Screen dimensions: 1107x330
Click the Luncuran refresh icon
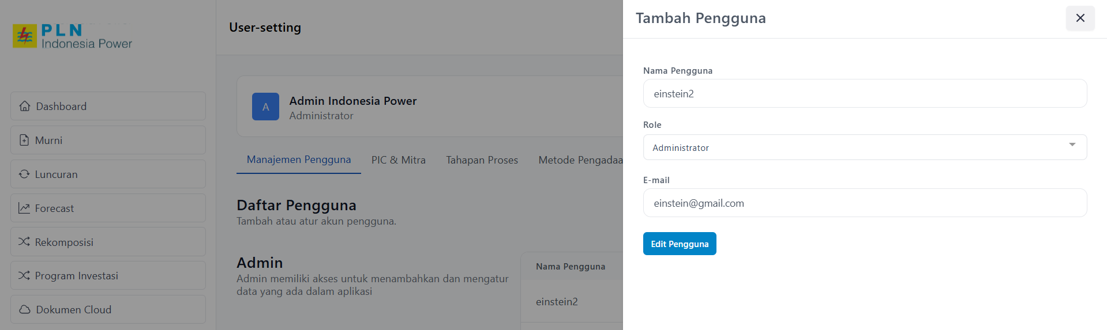tap(24, 174)
